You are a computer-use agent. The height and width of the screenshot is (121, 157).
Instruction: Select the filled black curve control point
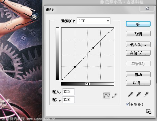[x=93, y=48]
